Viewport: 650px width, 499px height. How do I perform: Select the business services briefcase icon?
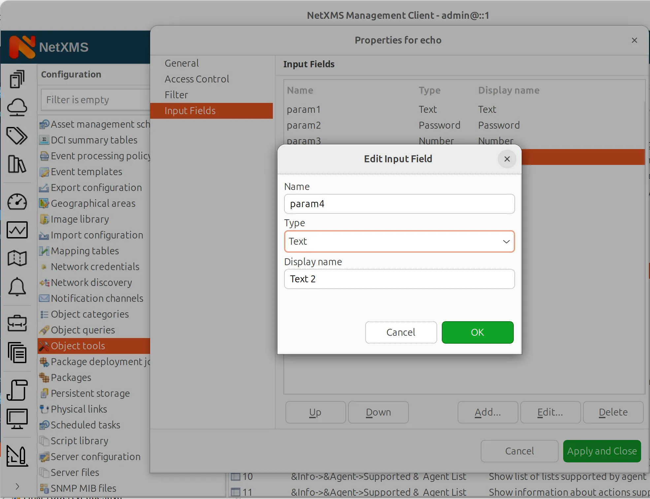(x=17, y=323)
